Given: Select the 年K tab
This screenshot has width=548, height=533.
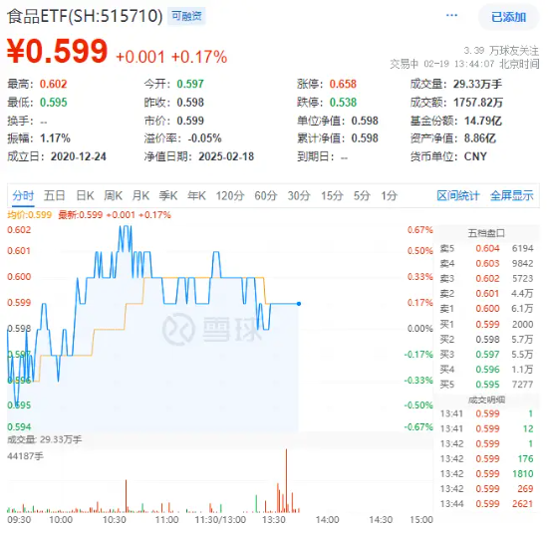Looking at the screenshot, I should pos(196,195).
